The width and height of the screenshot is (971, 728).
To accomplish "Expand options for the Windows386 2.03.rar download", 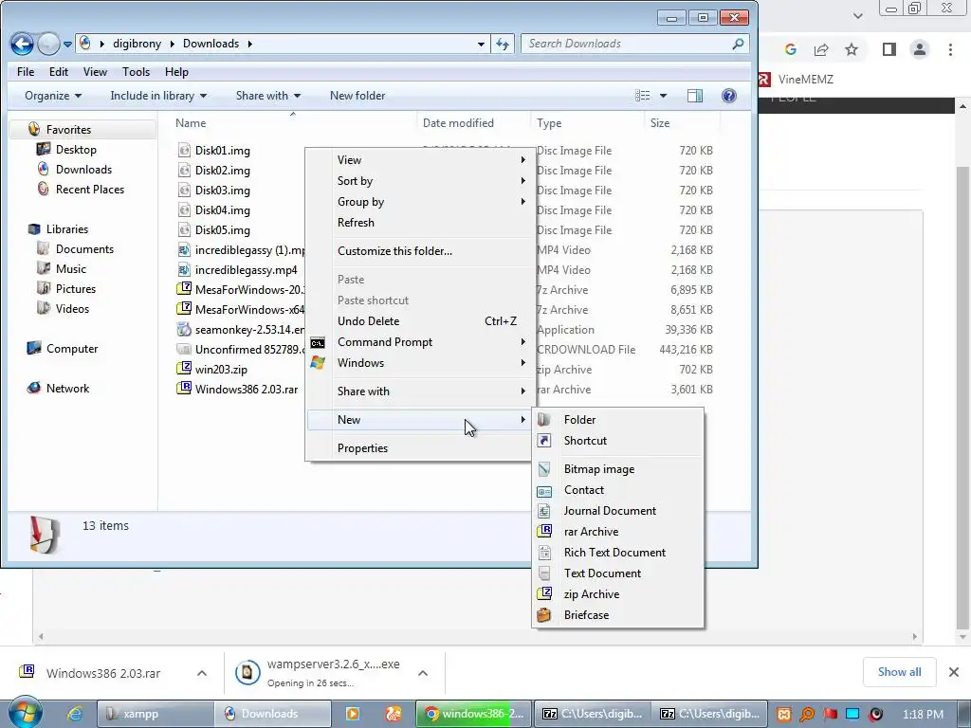I will click(x=202, y=673).
